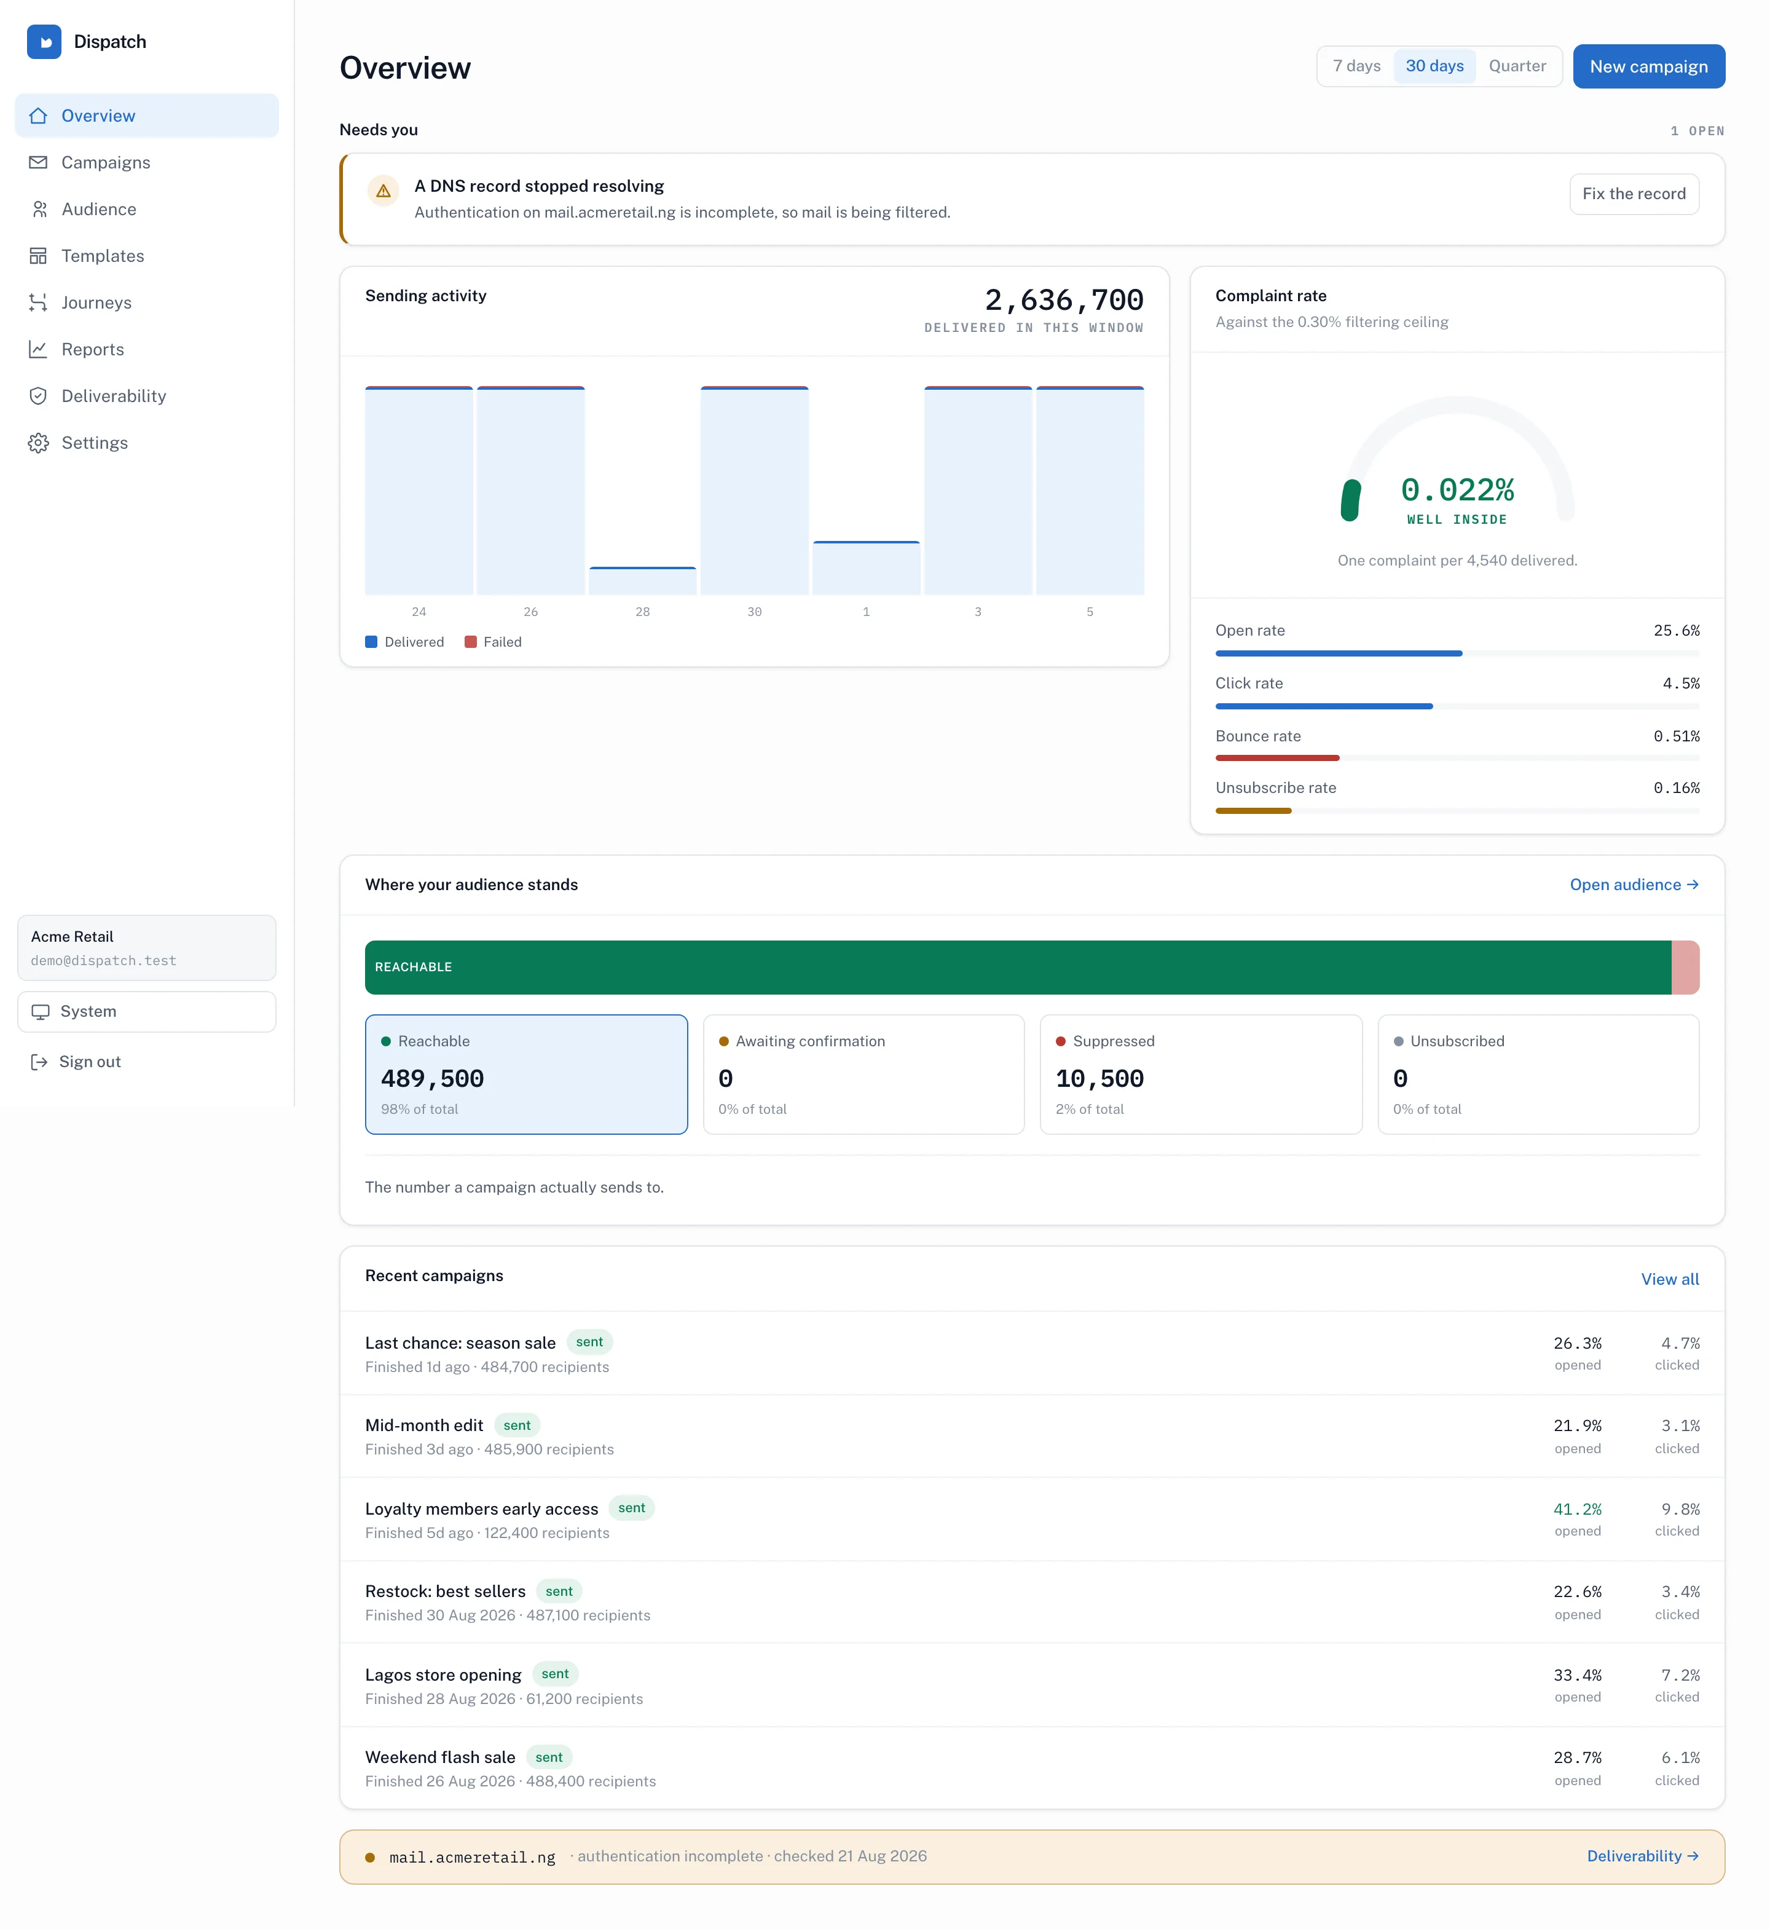Click Fix the record button

pos(1633,194)
